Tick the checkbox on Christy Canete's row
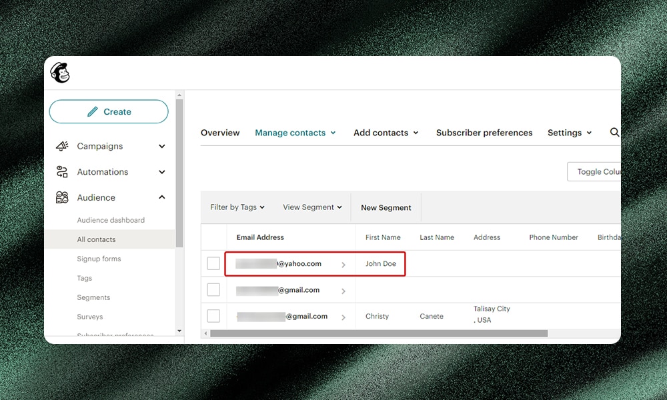 pyautogui.click(x=213, y=315)
